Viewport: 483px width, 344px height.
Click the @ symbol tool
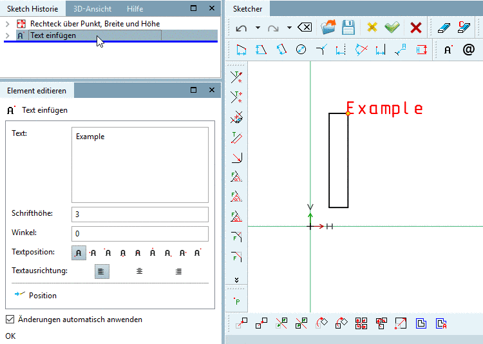point(469,50)
